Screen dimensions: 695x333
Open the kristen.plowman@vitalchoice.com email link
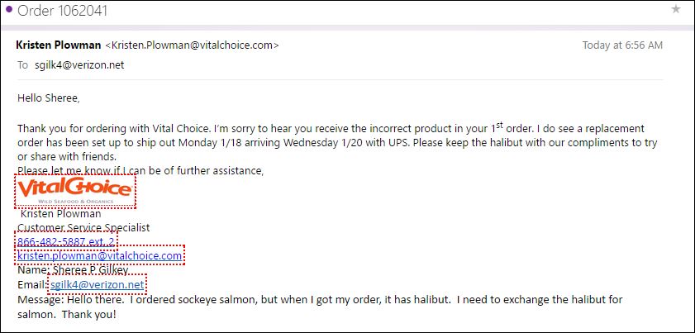(x=100, y=255)
